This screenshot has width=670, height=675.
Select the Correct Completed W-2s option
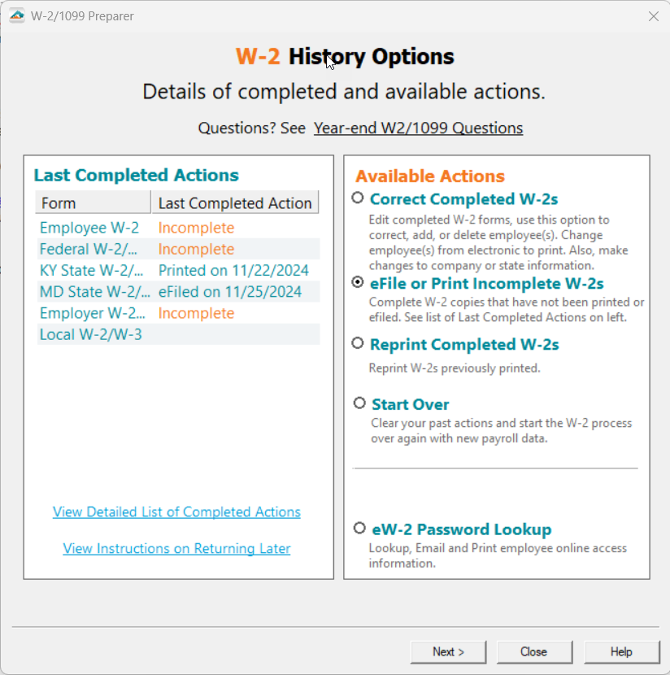coord(358,198)
